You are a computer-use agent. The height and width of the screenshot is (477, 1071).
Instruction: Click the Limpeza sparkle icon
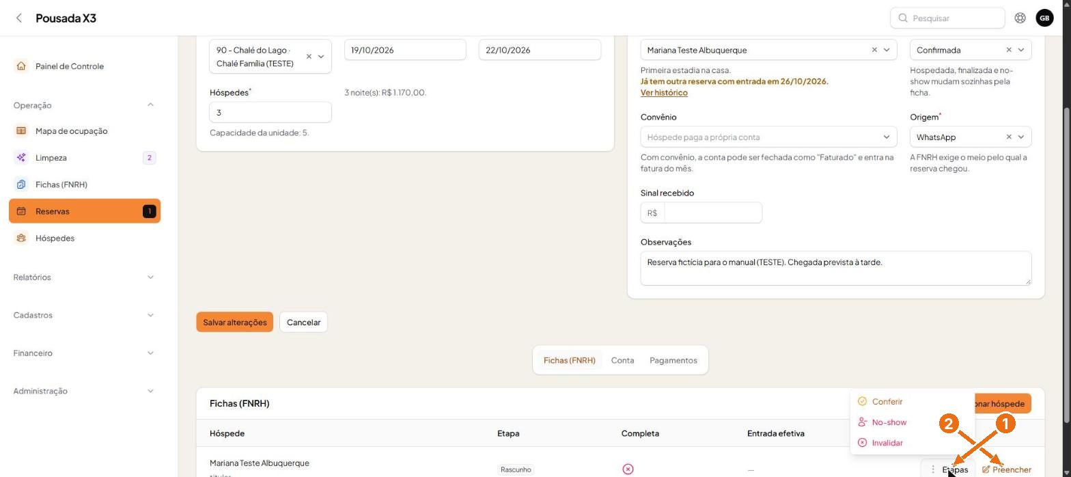point(21,157)
